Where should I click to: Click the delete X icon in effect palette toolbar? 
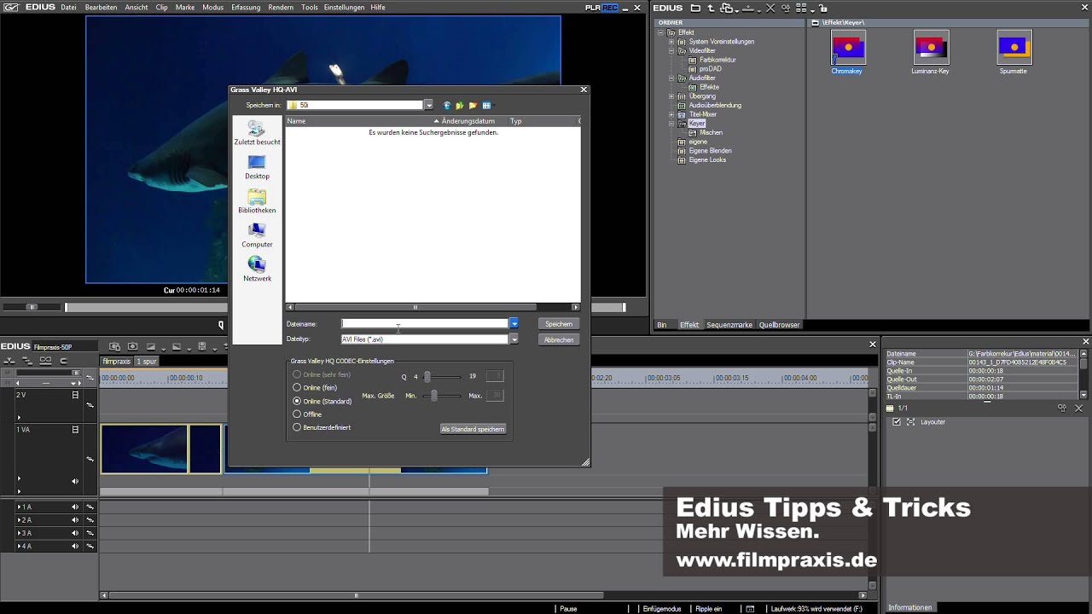(x=770, y=8)
